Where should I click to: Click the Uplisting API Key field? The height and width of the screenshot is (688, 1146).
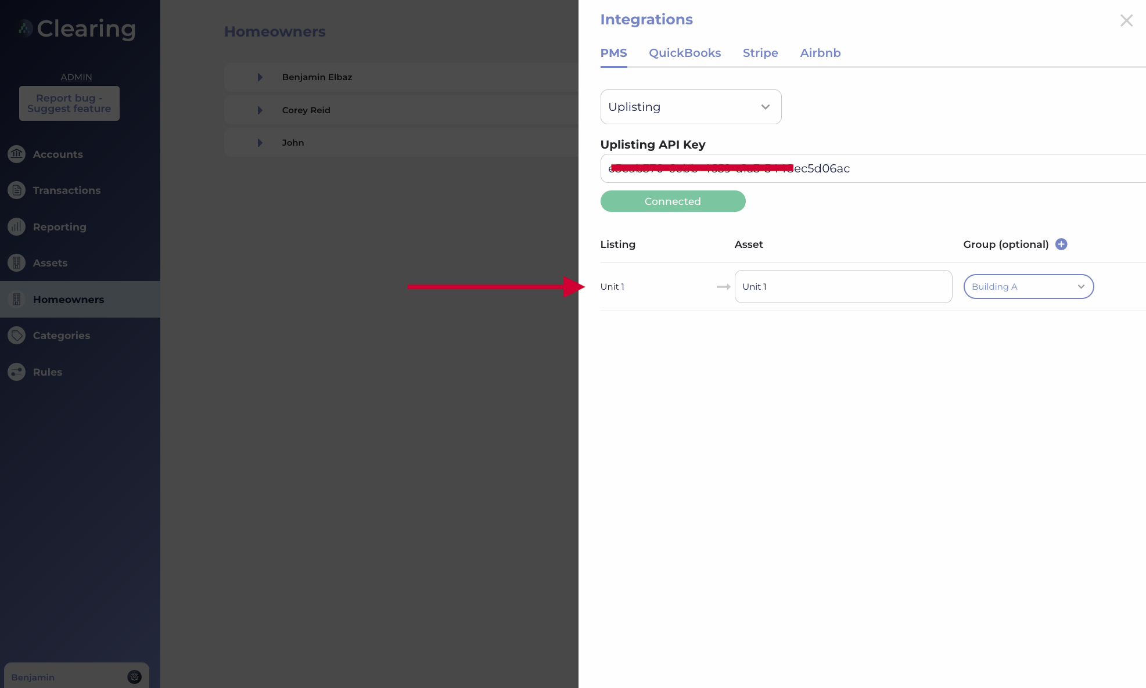[873, 168]
